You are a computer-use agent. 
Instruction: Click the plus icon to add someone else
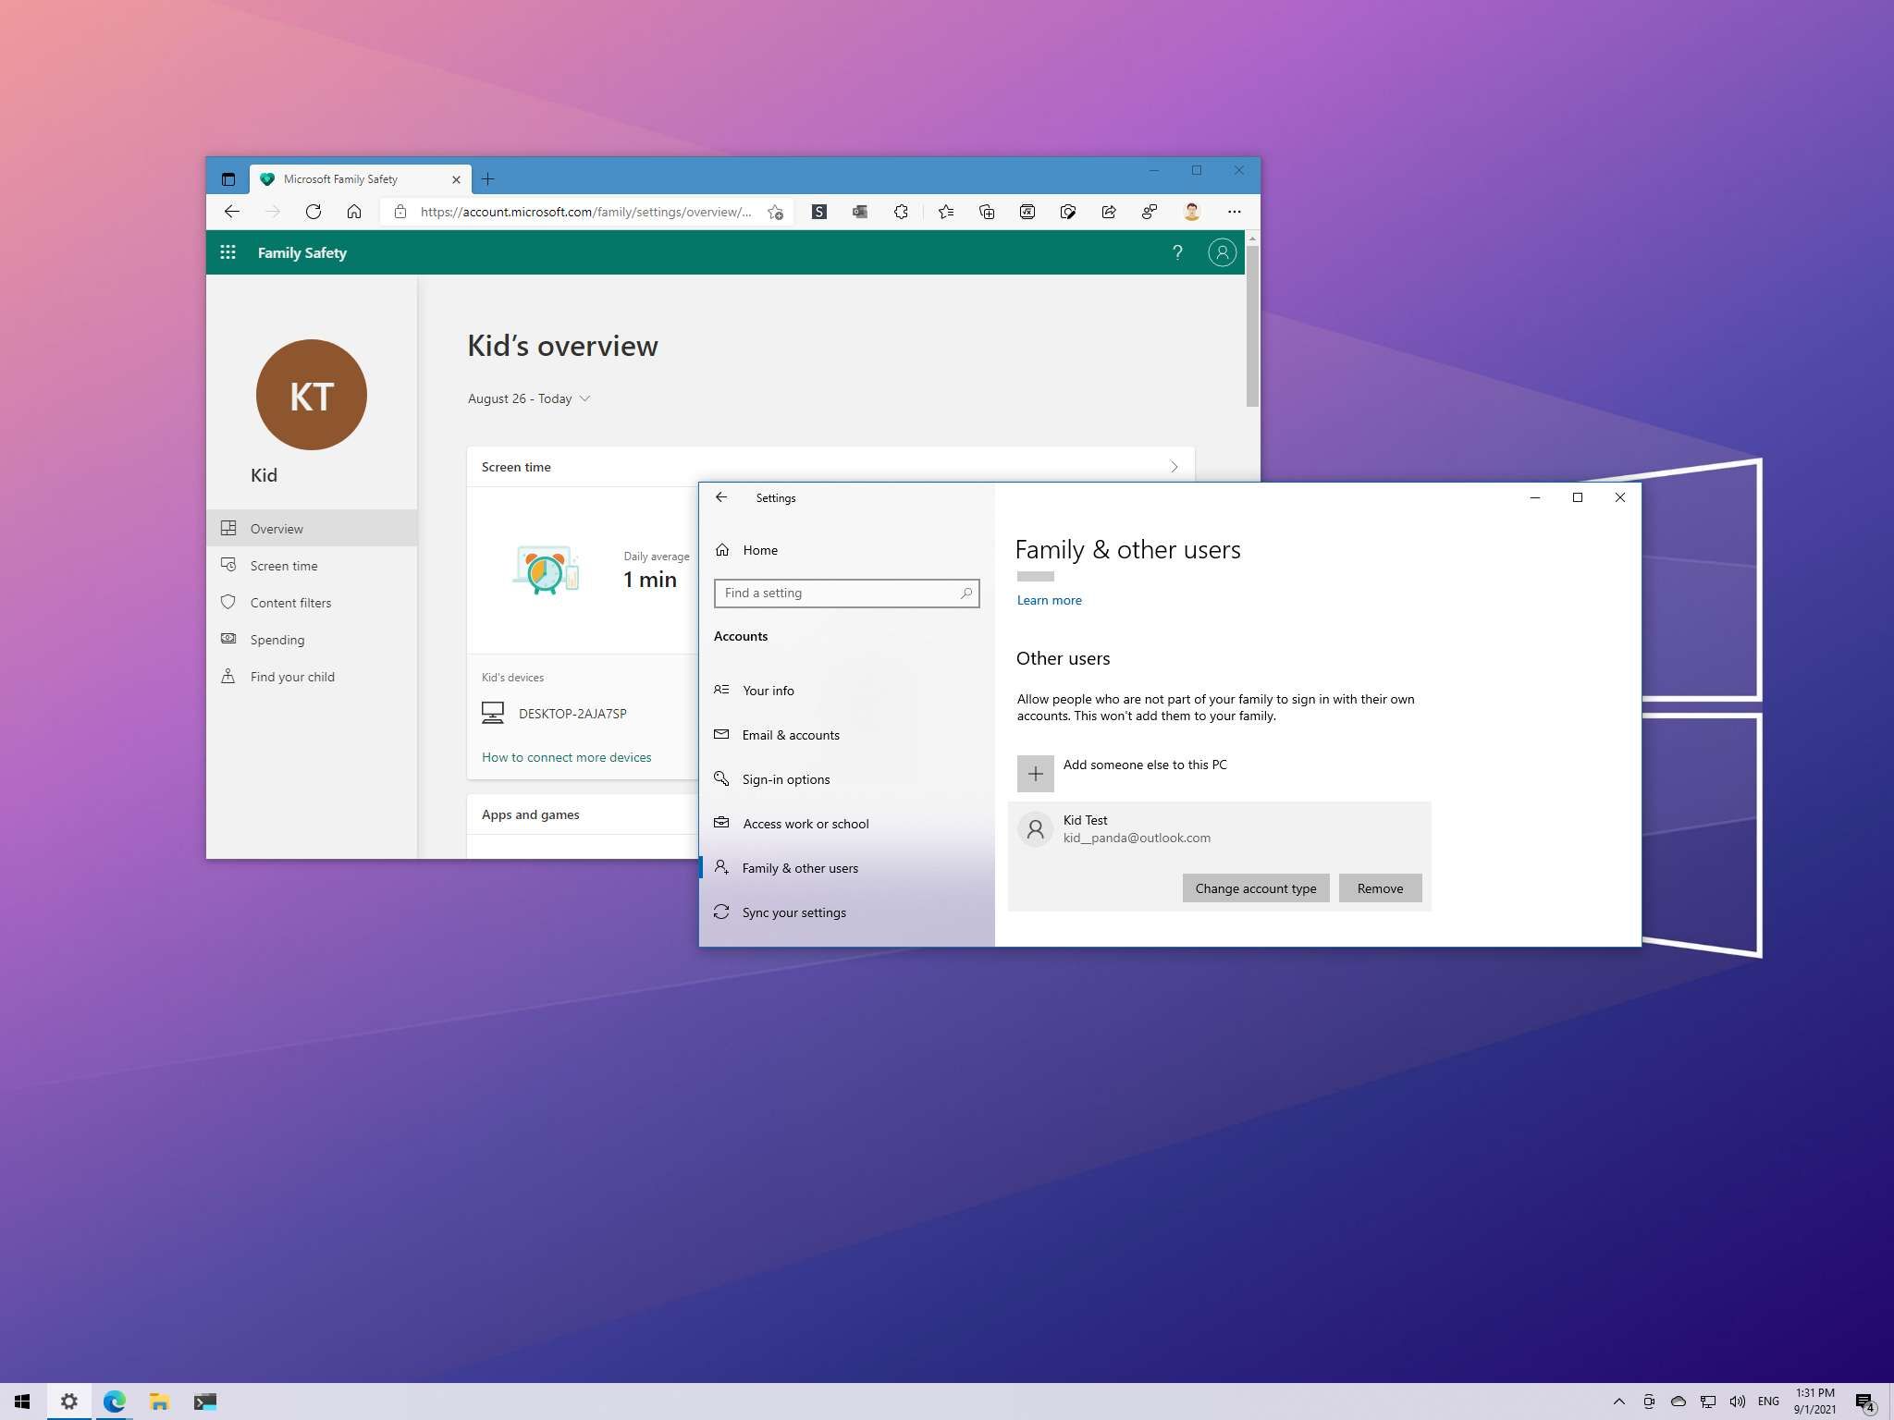coord(1035,774)
